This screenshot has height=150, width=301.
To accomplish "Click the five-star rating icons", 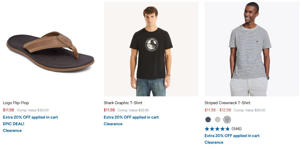I will [217, 129].
